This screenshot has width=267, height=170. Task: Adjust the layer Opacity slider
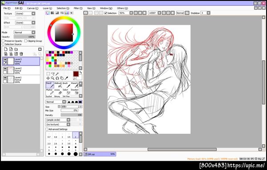click(x=24, y=37)
